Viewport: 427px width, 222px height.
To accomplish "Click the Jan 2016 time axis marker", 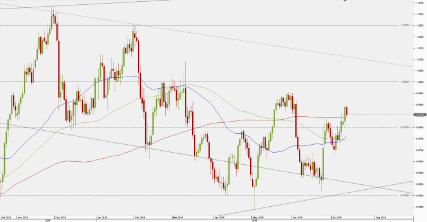I will click(x=102, y=217).
